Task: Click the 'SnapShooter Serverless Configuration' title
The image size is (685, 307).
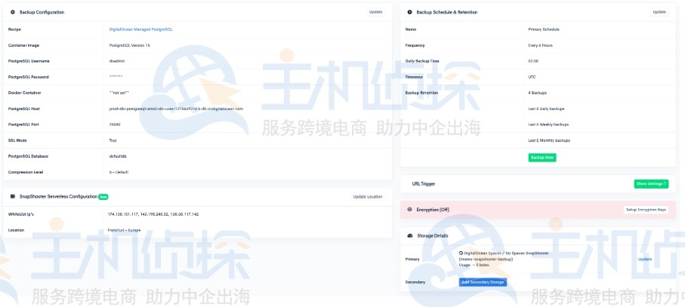Action: [x=59, y=197]
